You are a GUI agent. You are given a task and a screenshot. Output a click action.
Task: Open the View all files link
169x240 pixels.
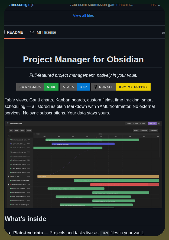(83, 15)
